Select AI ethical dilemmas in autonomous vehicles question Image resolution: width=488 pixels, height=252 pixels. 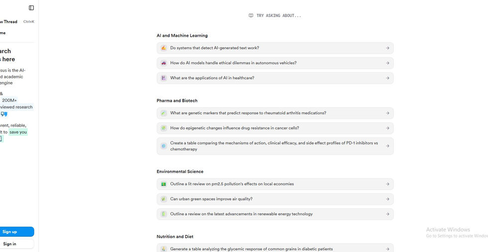click(233, 63)
